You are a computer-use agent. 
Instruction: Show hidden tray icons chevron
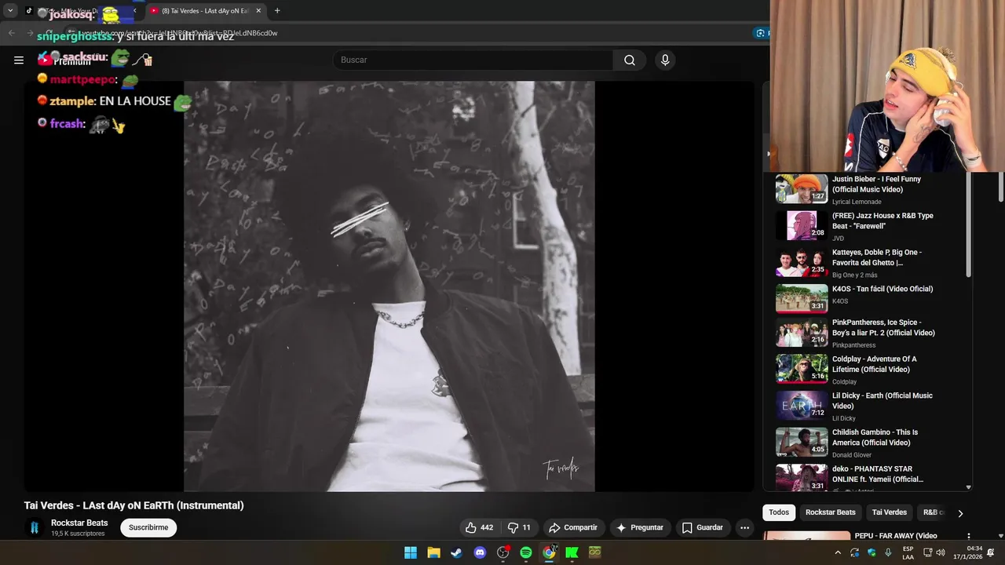click(x=838, y=552)
